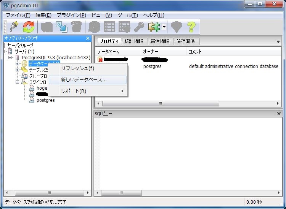Expand the テーブル空間 tree node

[17, 70]
